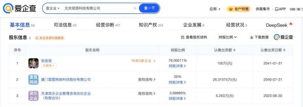
Task: Open the 应用 dropdown menu
Action: 215,9
